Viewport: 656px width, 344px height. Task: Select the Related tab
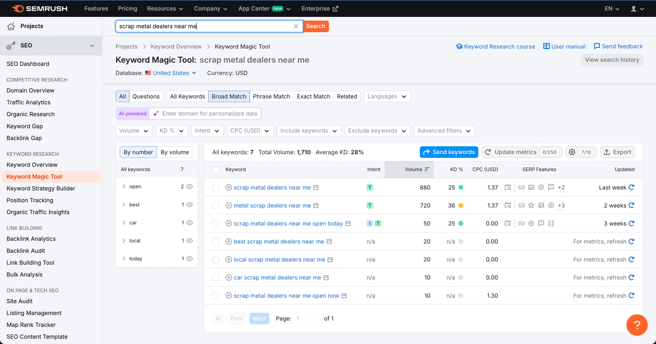point(347,96)
